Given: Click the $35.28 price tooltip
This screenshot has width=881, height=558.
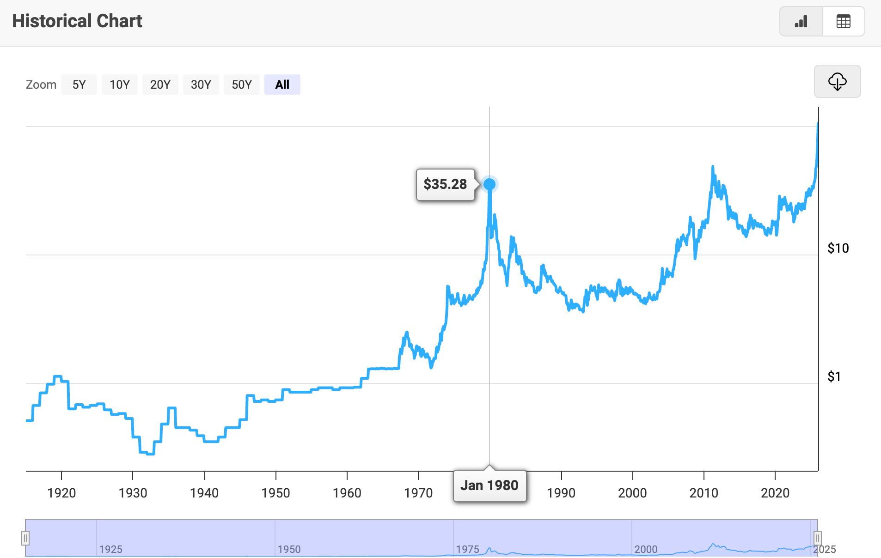Looking at the screenshot, I should coord(445,185).
